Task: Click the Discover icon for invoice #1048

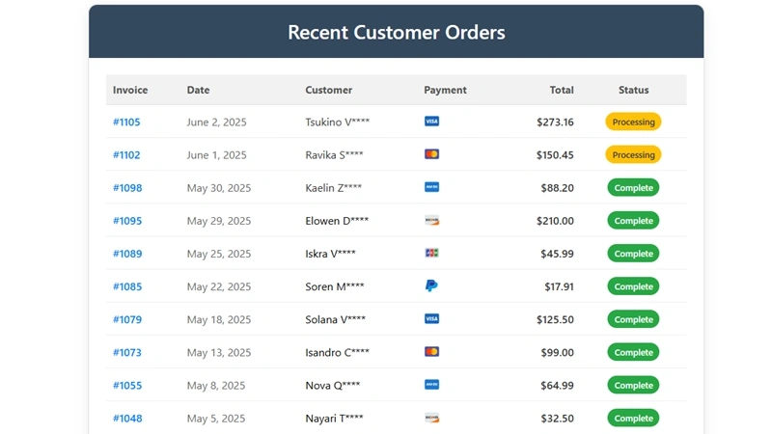Action: 431,418
